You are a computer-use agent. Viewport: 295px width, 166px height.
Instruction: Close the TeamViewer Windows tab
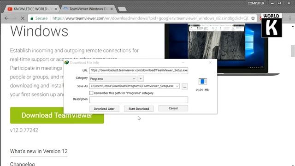[x=112, y=9]
